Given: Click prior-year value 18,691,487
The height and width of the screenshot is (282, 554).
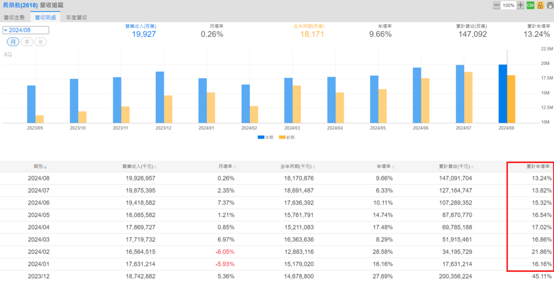Looking at the screenshot, I should click(299, 191).
